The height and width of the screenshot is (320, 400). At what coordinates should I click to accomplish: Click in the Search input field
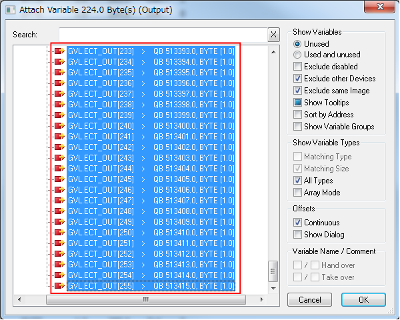[x=163, y=35]
